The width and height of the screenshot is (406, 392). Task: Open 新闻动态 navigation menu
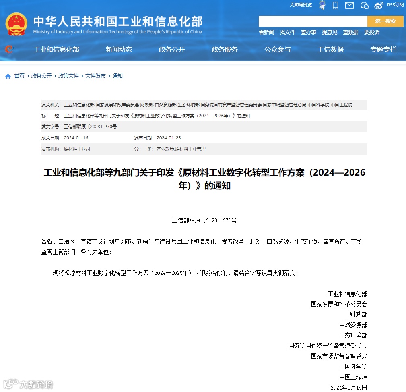[x=119, y=49]
